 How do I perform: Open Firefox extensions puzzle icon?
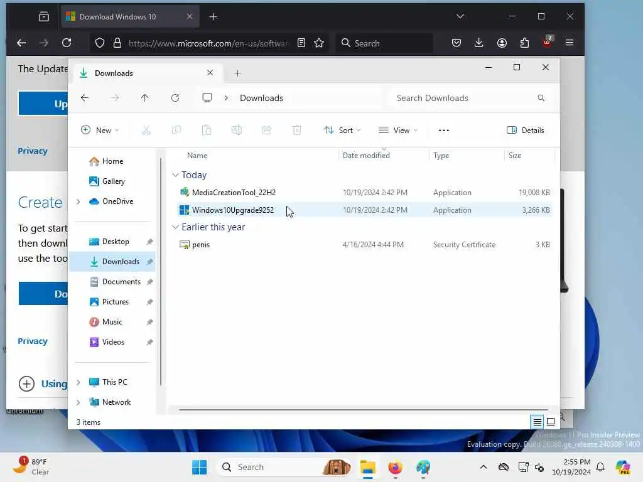pos(524,43)
